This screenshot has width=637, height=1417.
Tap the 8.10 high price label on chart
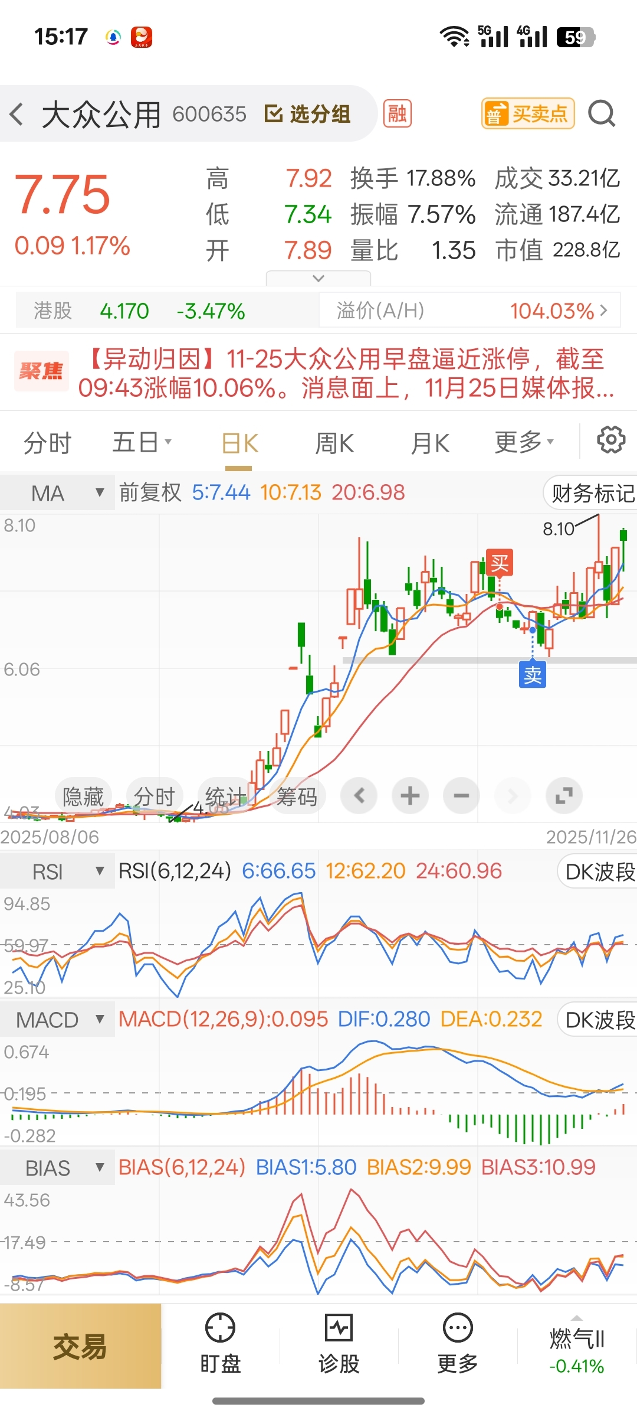coord(558,529)
